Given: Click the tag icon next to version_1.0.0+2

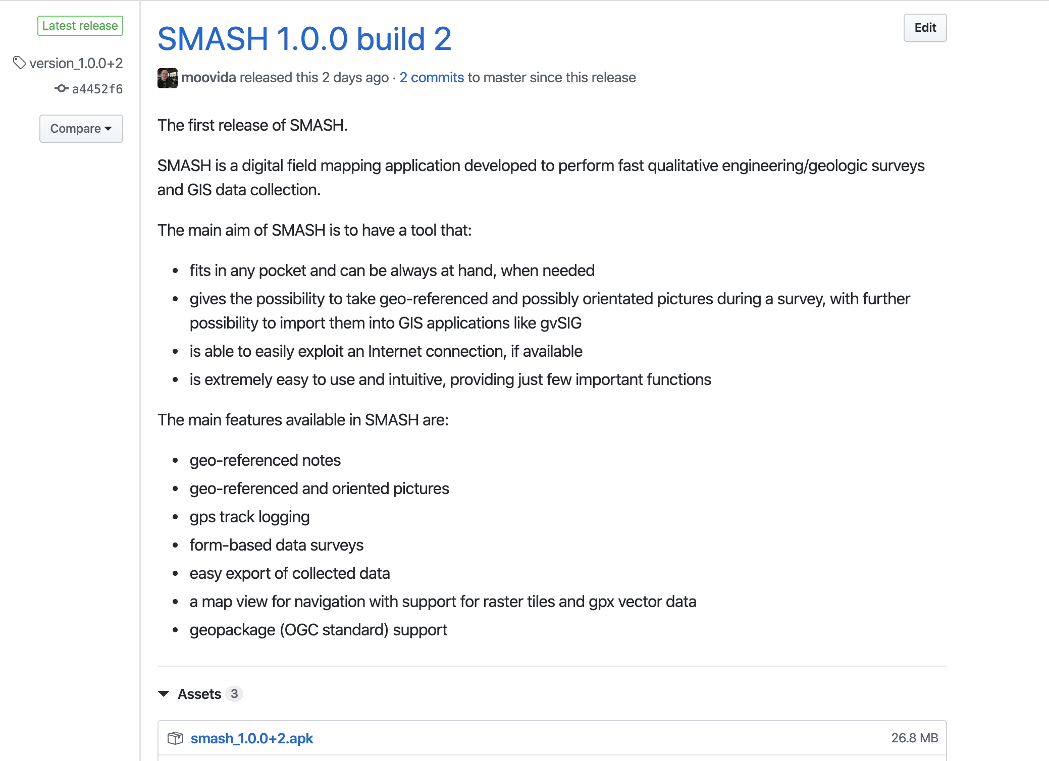Looking at the screenshot, I should [19, 64].
